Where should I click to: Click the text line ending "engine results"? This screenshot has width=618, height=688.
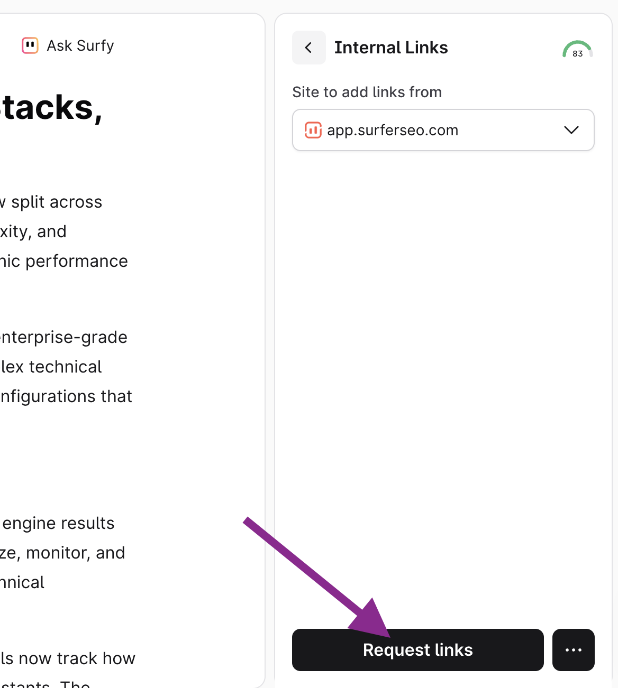[x=58, y=523]
